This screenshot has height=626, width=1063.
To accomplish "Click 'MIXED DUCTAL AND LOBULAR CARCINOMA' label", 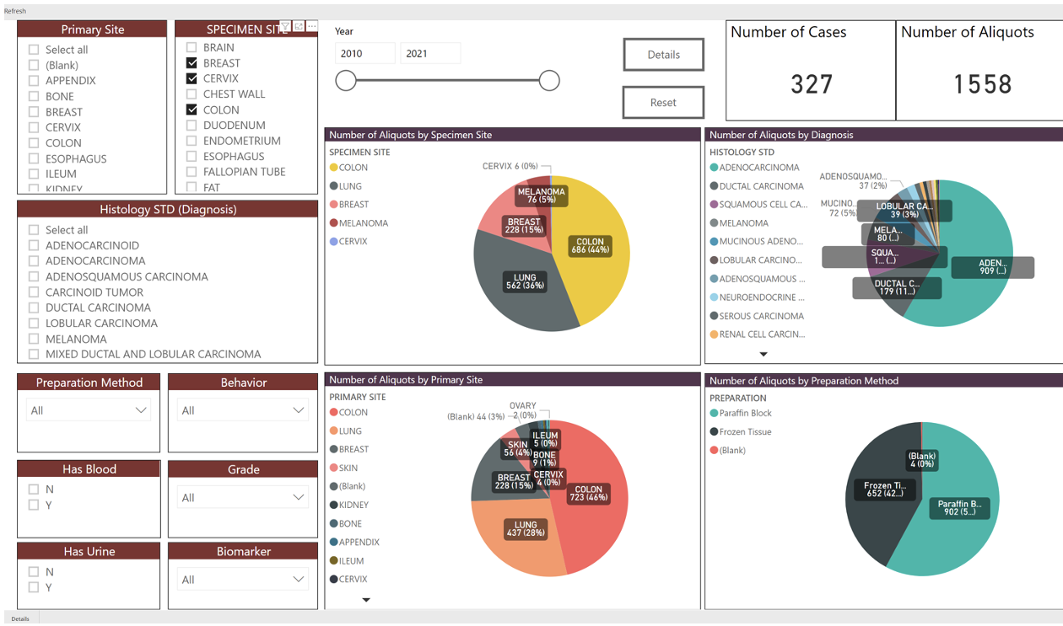I will (x=154, y=355).
